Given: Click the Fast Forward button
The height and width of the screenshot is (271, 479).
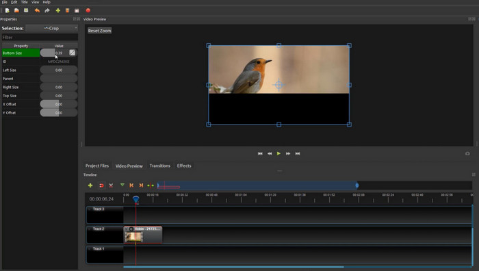Looking at the screenshot, I should [x=288, y=154].
